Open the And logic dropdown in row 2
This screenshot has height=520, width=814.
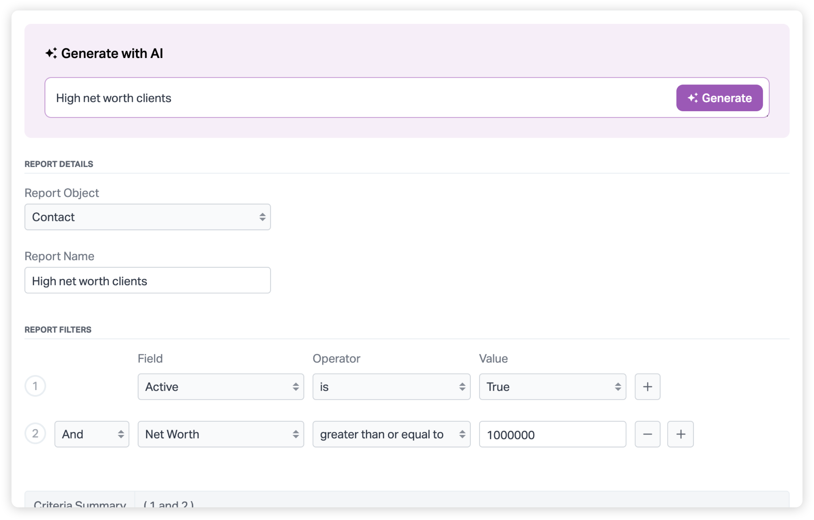tap(92, 434)
